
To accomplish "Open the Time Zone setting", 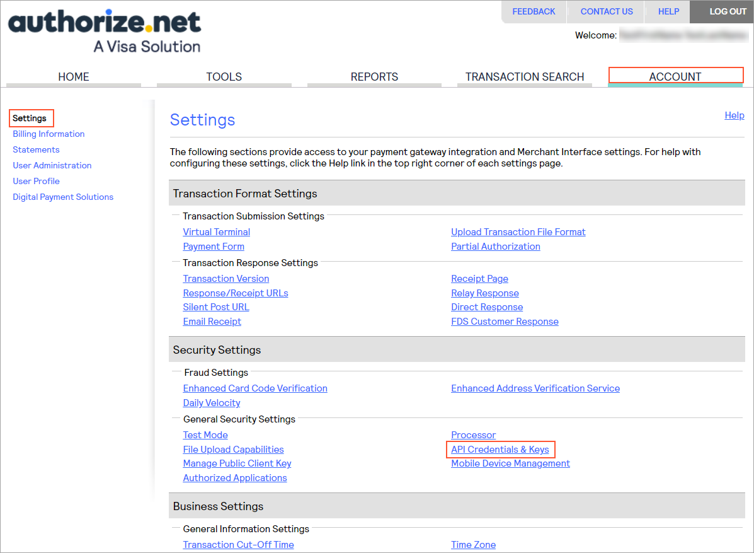I will click(x=473, y=545).
